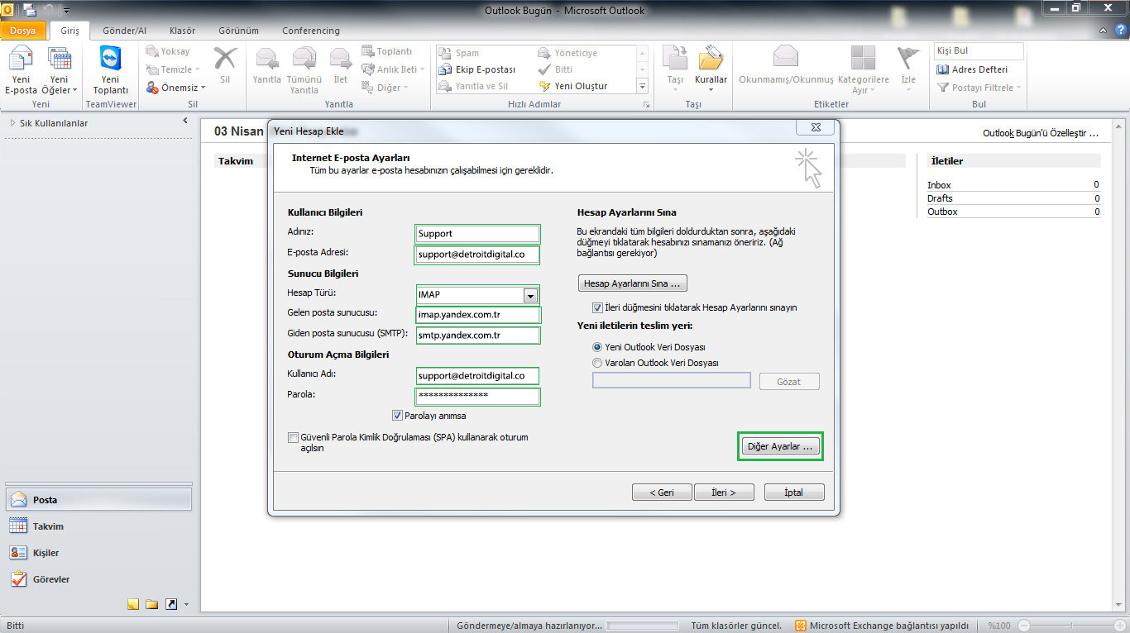
Task: Select the Varolan Outlook Veri Dosyası option
Action: click(596, 362)
